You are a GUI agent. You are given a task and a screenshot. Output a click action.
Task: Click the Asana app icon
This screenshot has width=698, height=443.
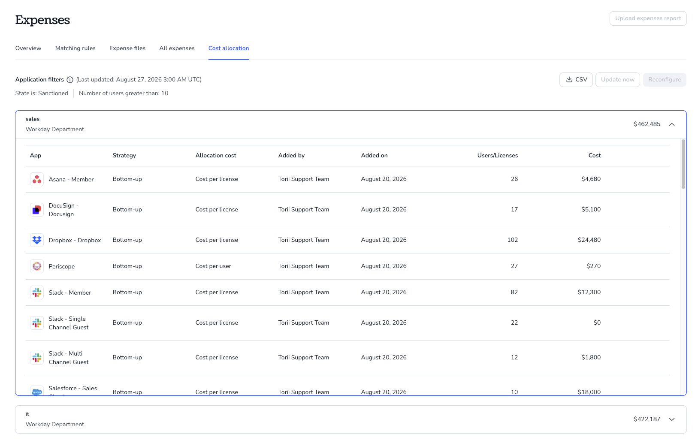(37, 179)
